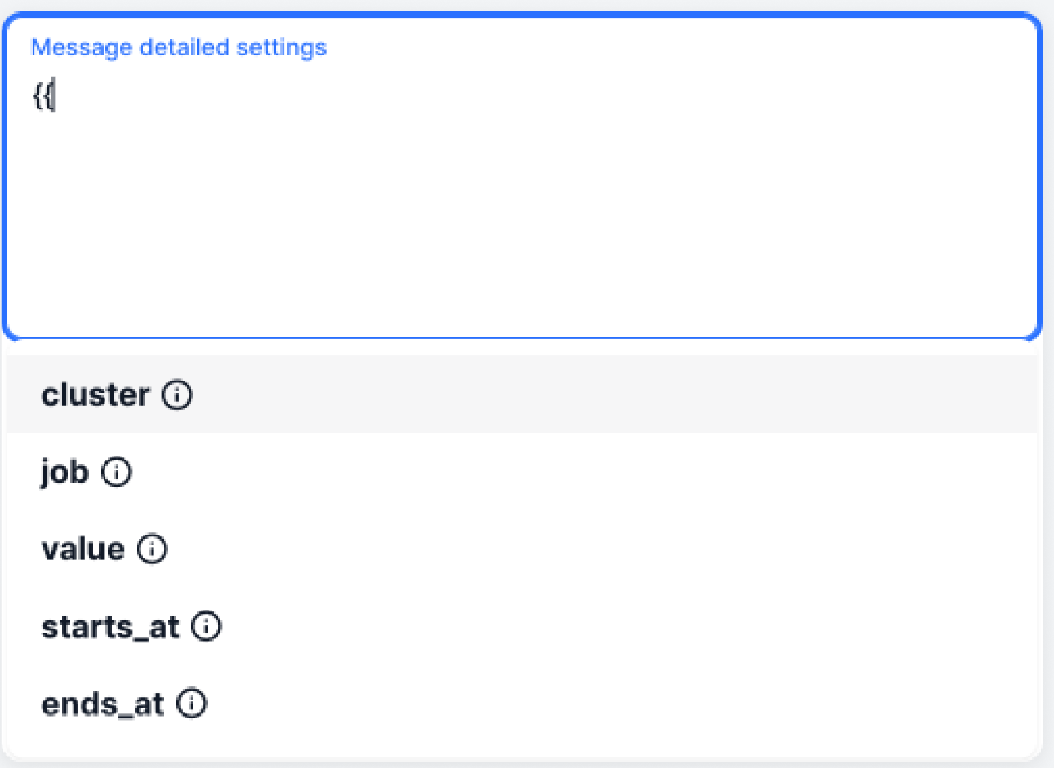
Task: Click inside the Message detailed settings textarea
Action: pos(522,212)
